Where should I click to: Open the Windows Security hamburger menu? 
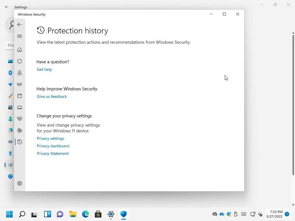click(20, 36)
